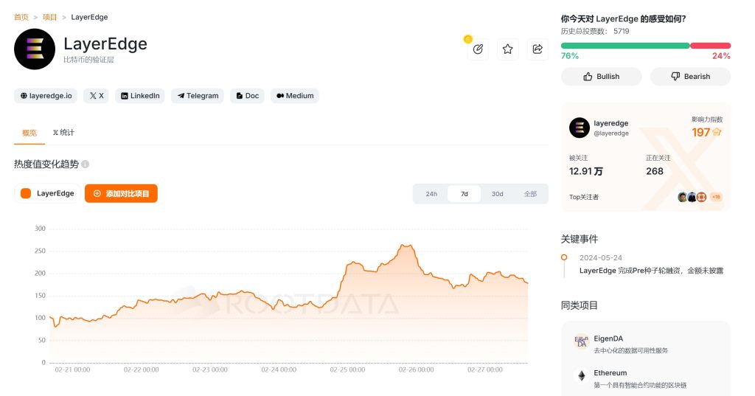This screenshot has height=396, width=755.
Task: Select the 24h time range
Action: pyautogui.click(x=431, y=194)
